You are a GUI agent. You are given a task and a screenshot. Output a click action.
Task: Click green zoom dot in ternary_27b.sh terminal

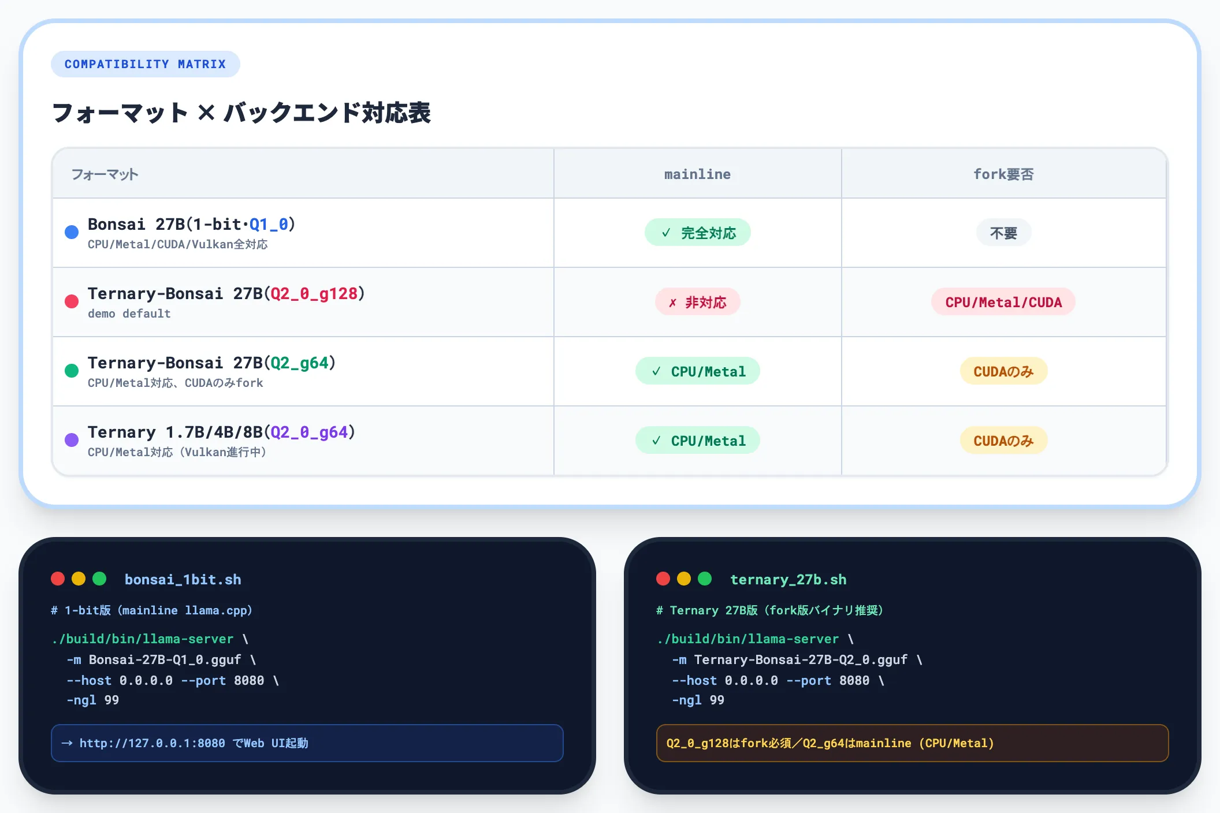[x=705, y=579]
